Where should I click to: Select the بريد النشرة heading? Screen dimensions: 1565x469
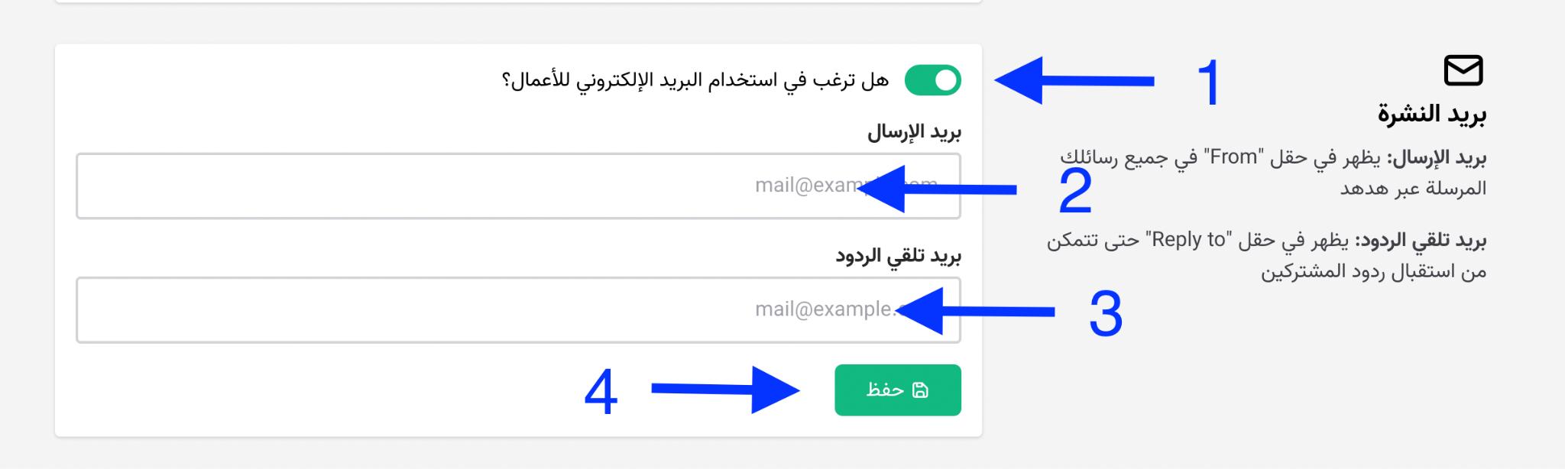click(1431, 115)
